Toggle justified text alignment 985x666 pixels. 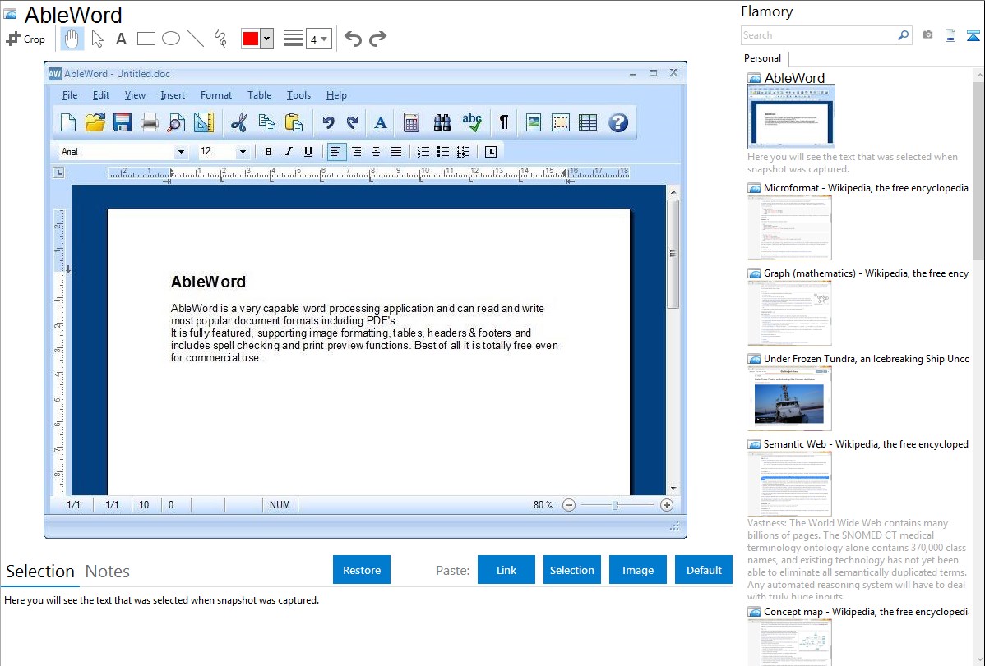(395, 152)
